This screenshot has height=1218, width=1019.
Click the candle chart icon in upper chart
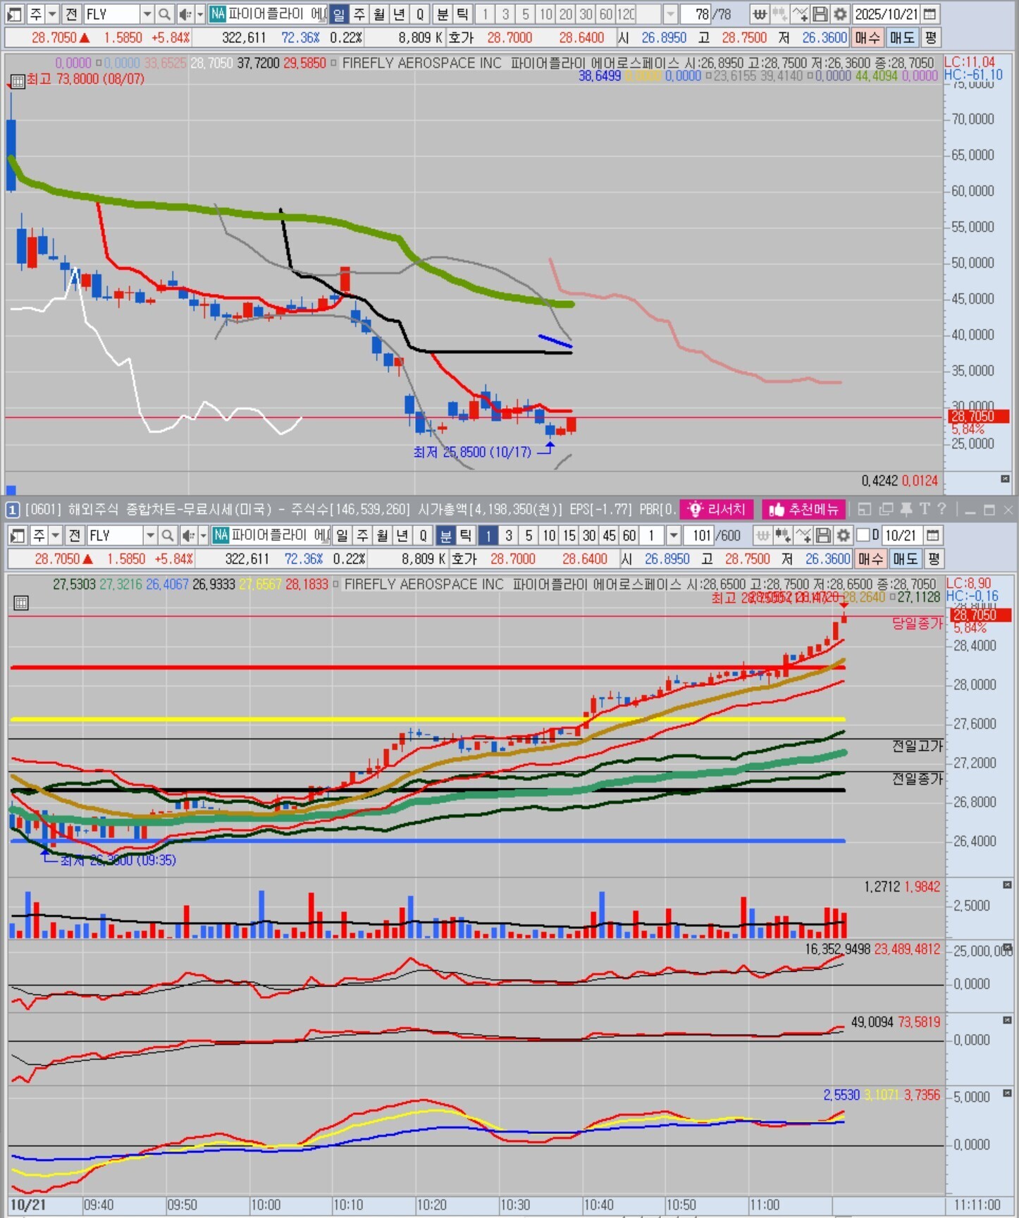(779, 13)
